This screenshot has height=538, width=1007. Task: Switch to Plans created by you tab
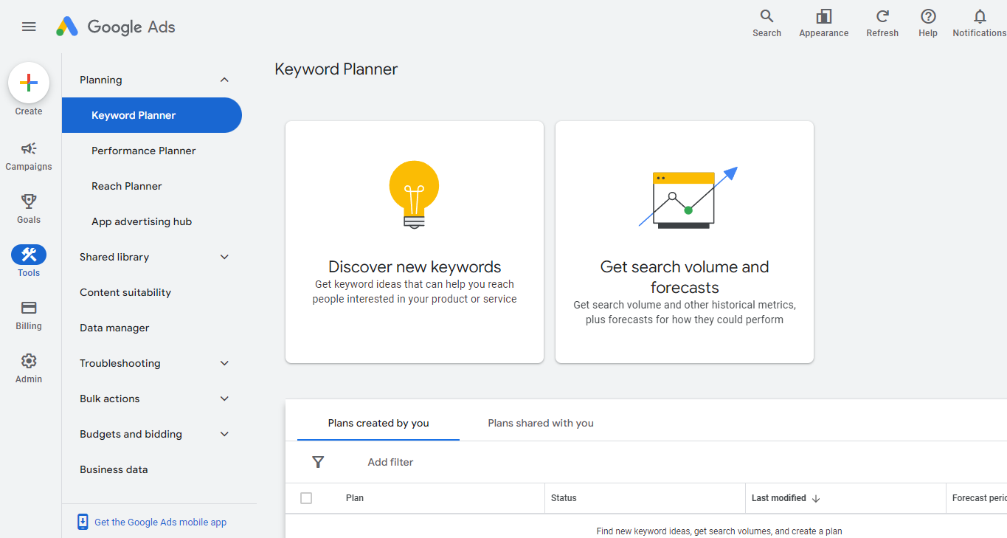point(378,423)
